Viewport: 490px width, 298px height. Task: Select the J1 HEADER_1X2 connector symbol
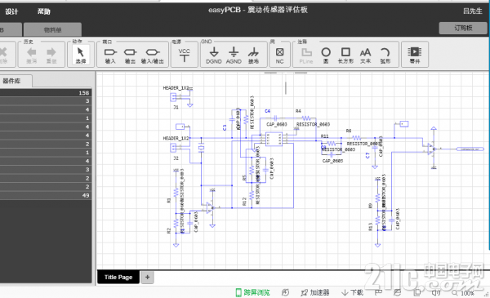tap(173, 97)
